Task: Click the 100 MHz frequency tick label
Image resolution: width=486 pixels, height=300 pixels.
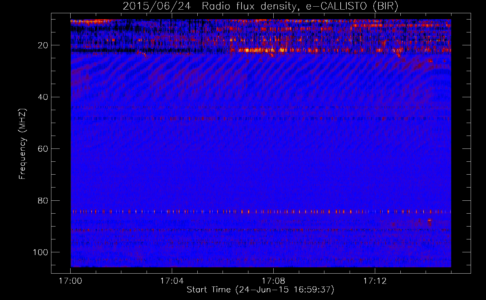Action: [41, 252]
